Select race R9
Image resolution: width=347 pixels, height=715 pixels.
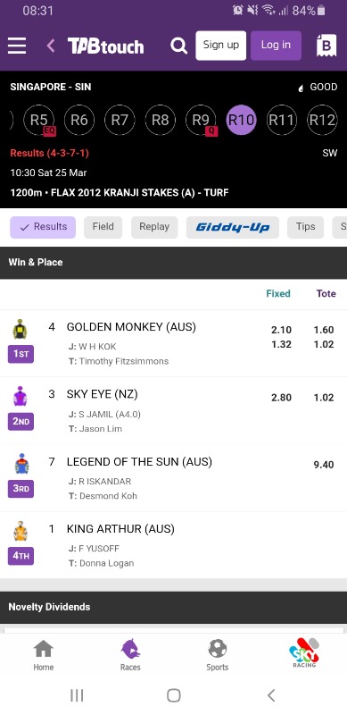click(x=201, y=120)
